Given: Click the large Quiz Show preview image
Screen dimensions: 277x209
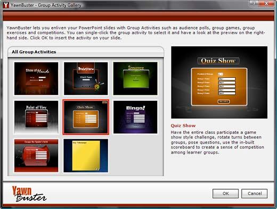Looking at the screenshot, I should 219,83.
